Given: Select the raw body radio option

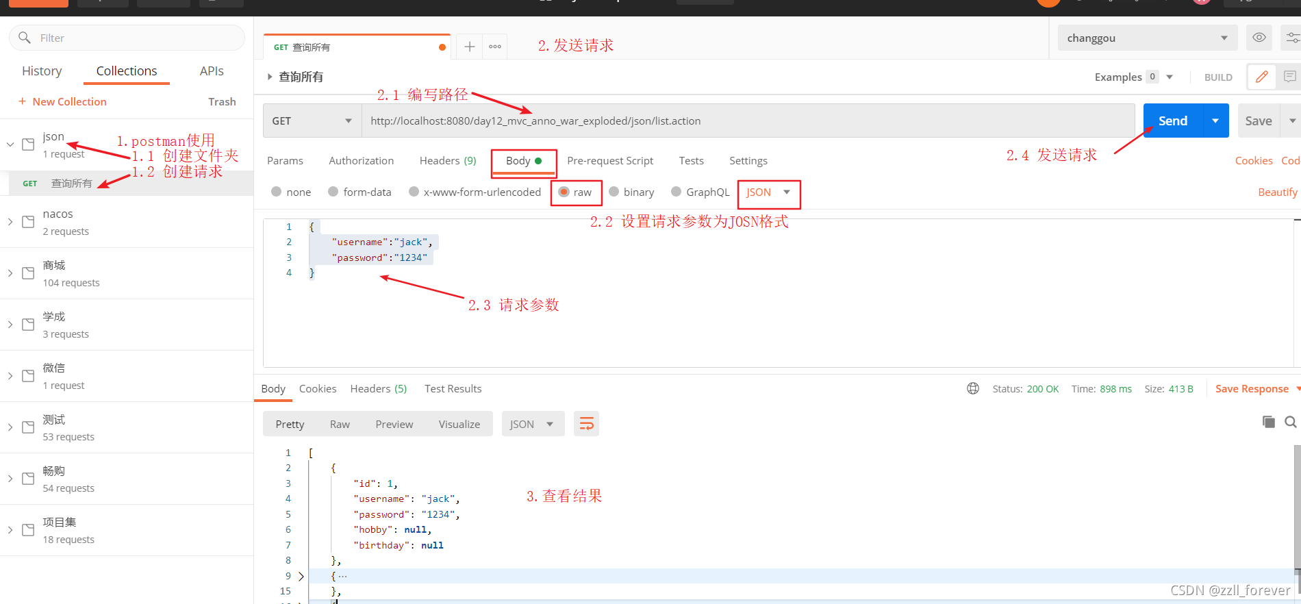Looking at the screenshot, I should (x=564, y=192).
